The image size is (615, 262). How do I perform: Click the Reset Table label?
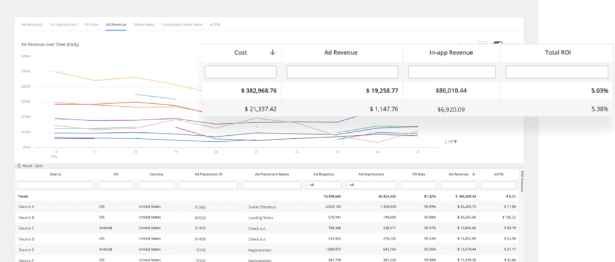tap(32, 166)
